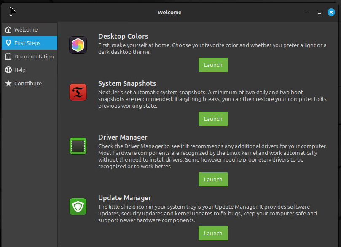Click the book icon beside Documentation

click(8, 56)
